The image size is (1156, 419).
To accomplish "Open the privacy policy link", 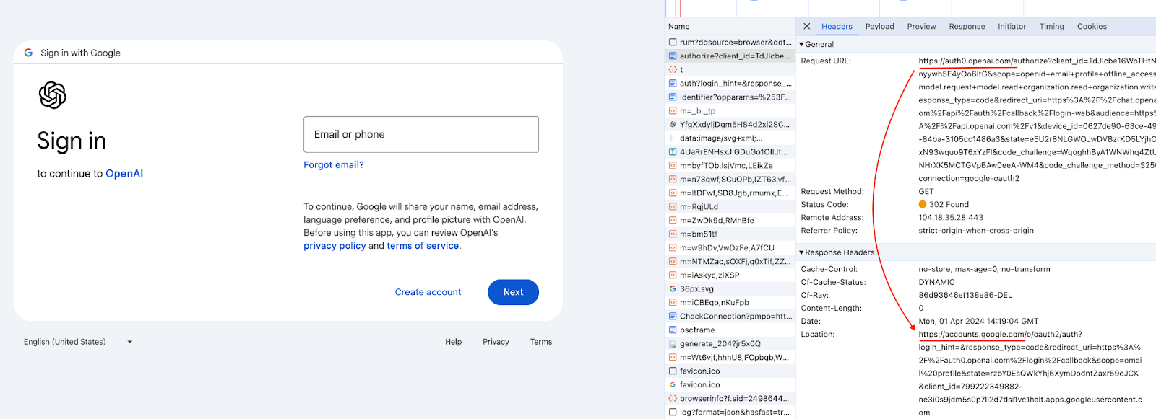I will (x=335, y=246).
